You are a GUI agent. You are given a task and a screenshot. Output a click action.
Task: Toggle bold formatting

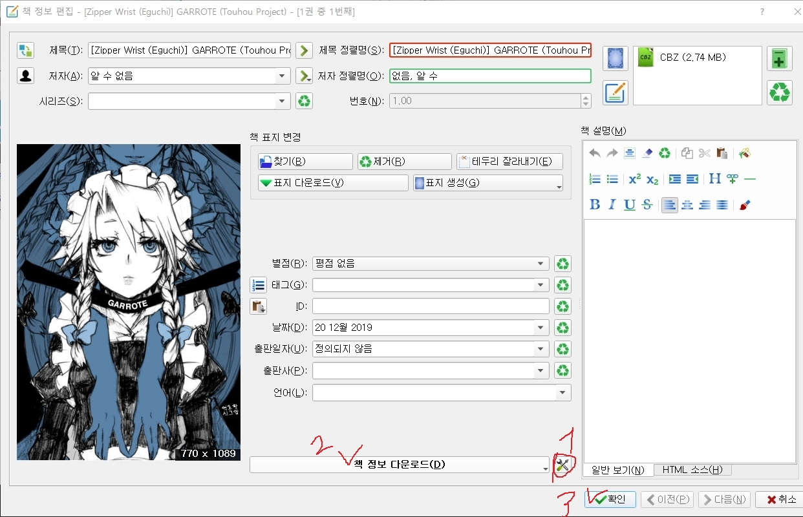595,205
